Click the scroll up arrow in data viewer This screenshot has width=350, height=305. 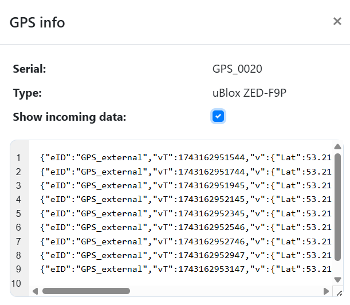coord(337,146)
